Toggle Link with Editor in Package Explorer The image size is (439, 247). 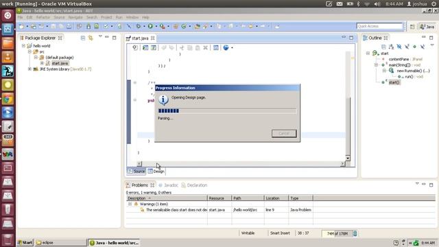[91, 38]
